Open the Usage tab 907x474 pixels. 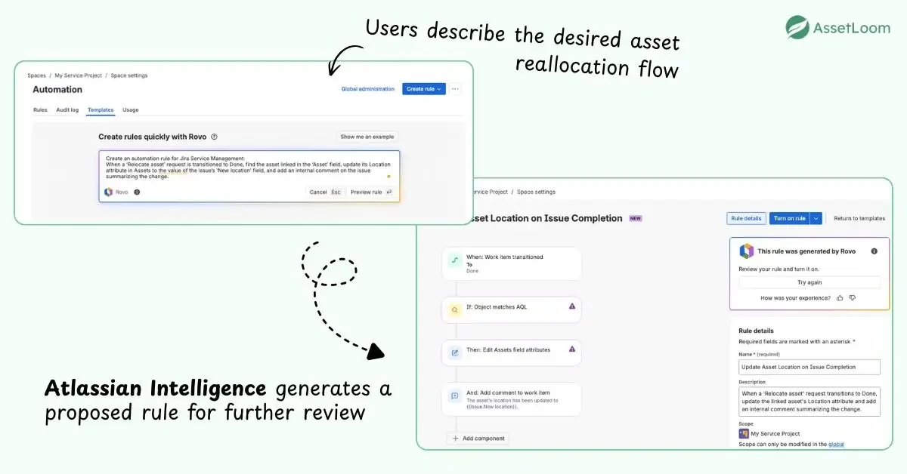pyautogui.click(x=131, y=110)
